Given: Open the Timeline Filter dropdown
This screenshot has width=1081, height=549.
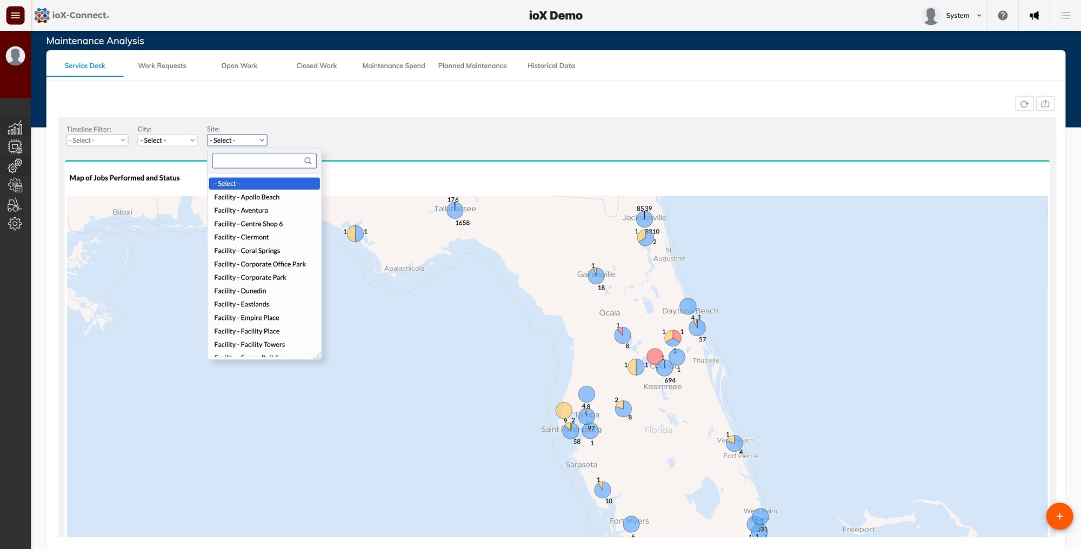Looking at the screenshot, I should (x=97, y=140).
